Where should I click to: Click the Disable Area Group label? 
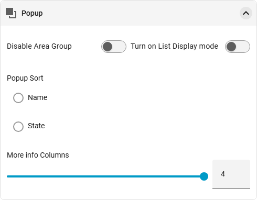tap(39, 46)
